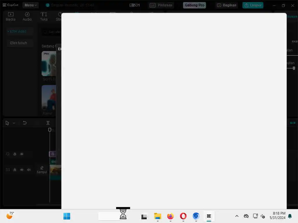298x223 pixels.
Task: Click the Bagikan share button
Action: pyautogui.click(x=226, y=5)
